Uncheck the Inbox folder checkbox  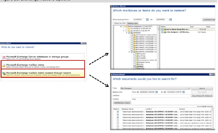(x=135, y=66)
